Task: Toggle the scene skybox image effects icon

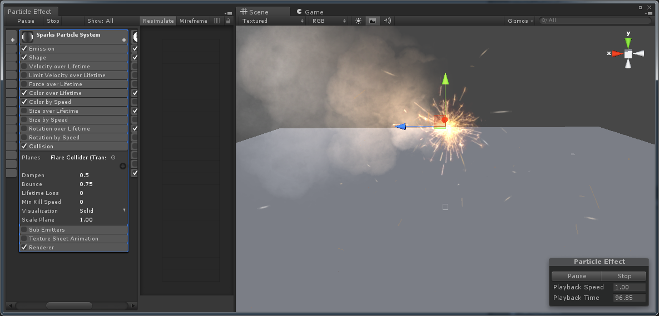Action: click(373, 21)
